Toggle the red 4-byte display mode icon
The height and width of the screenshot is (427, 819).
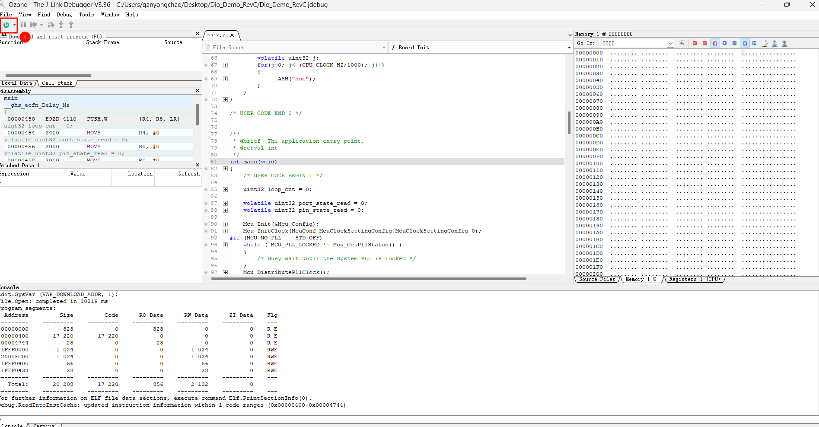(715, 43)
